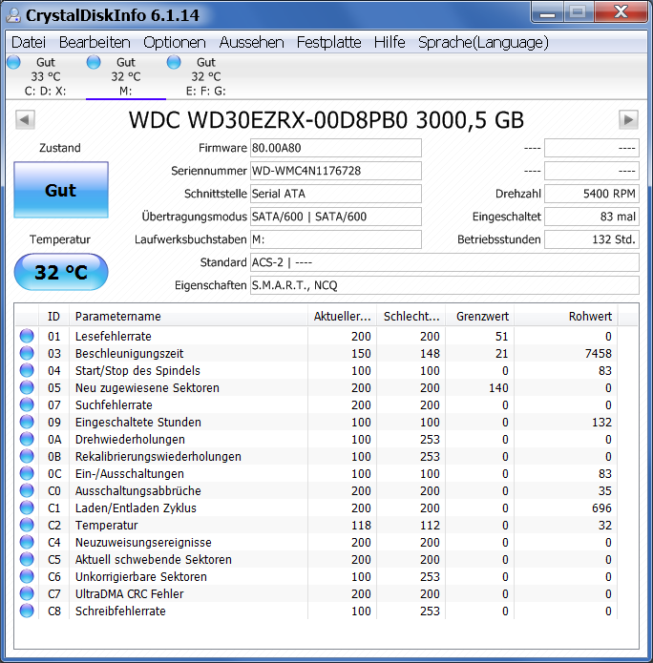
Task: Click the Eingeschaltet value 83 mal
Action: 592,217
